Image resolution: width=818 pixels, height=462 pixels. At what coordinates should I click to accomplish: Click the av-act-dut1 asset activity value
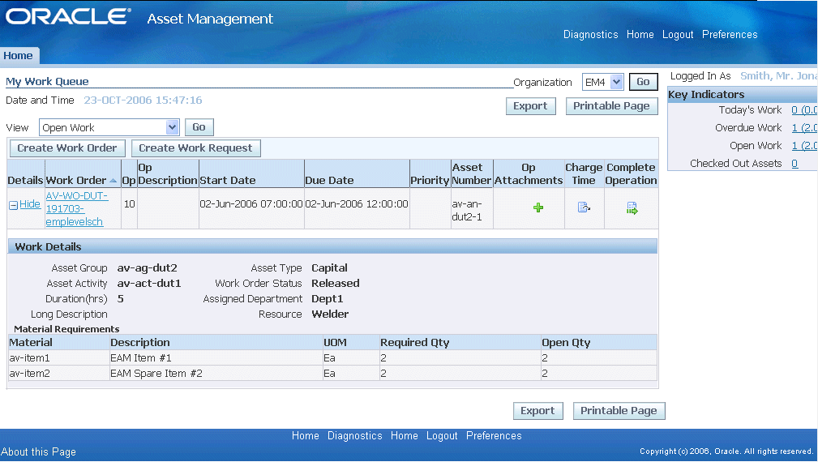(x=149, y=284)
